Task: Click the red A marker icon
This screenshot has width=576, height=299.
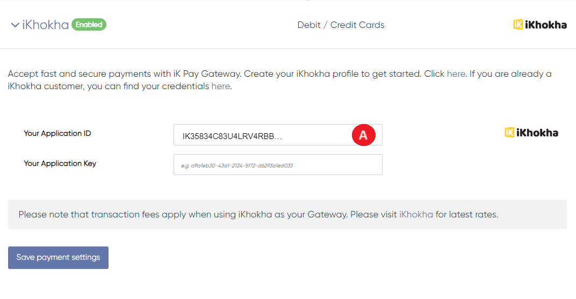Action: coord(363,135)
